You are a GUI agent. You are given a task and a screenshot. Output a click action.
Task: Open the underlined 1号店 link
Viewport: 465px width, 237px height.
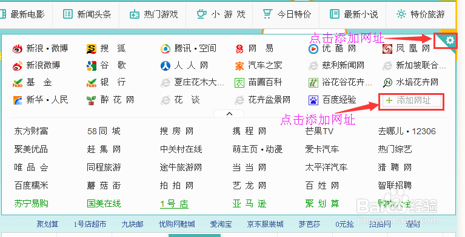pyautogui.click(x=174, y=204)
